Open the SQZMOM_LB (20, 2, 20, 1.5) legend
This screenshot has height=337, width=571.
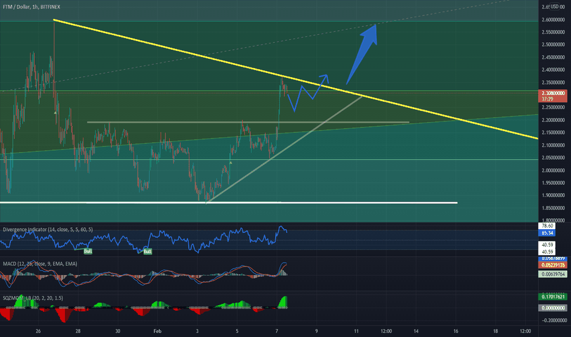tap(32, 298)
